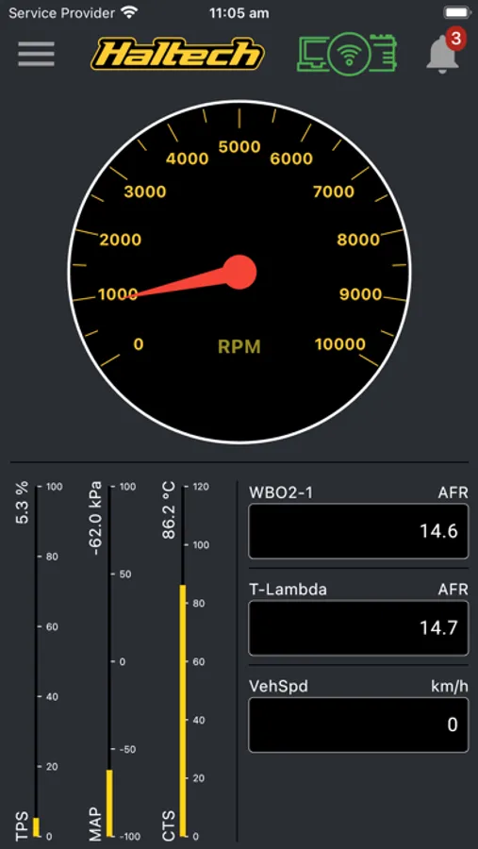Tap the VehSpd label
The width and height of the screenshot is (478, 849).
coord(278,686)
